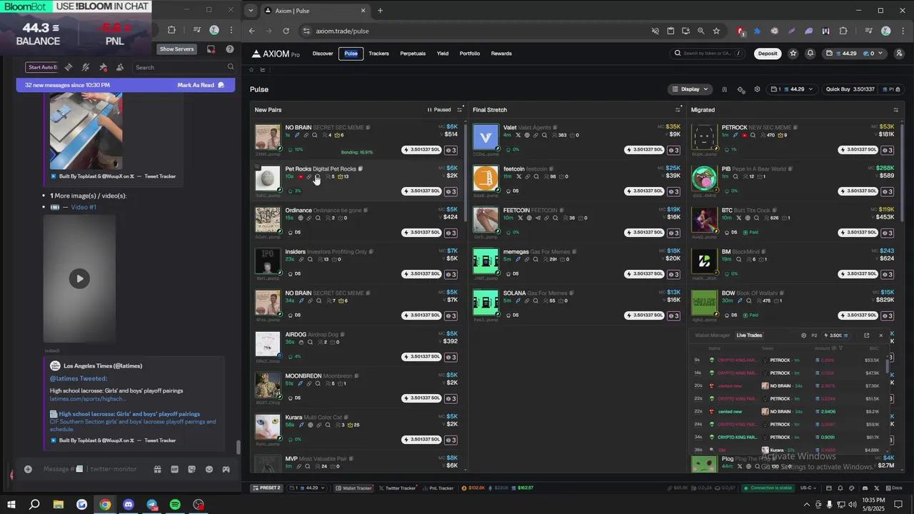This screenshot has height=514, width=914.
Task: Open the Discover tab in Axiom
Action: 323,54
